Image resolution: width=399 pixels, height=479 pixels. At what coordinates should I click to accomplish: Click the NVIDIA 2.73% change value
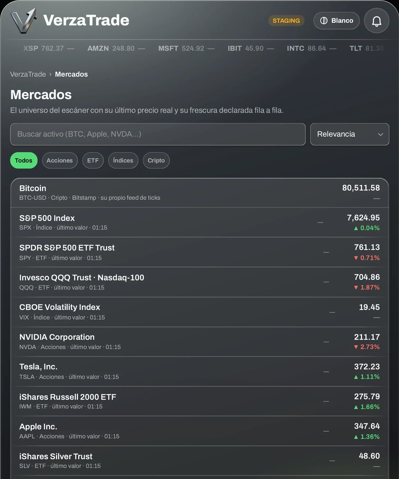pos(367,347)
